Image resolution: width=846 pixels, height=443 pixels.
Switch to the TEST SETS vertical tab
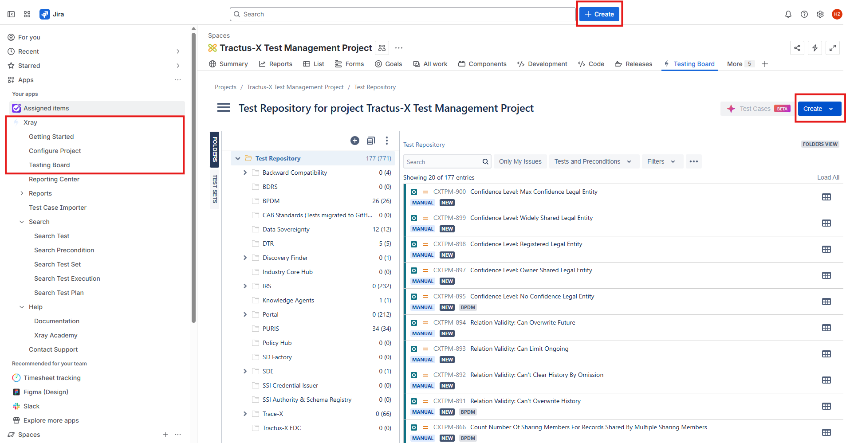[215, 189]
